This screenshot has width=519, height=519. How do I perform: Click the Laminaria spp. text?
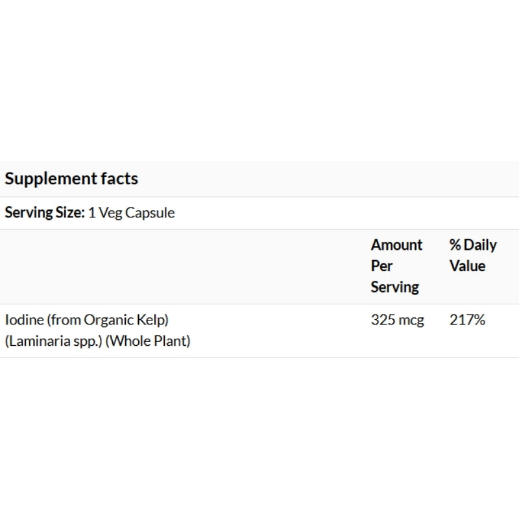point(53,341)
